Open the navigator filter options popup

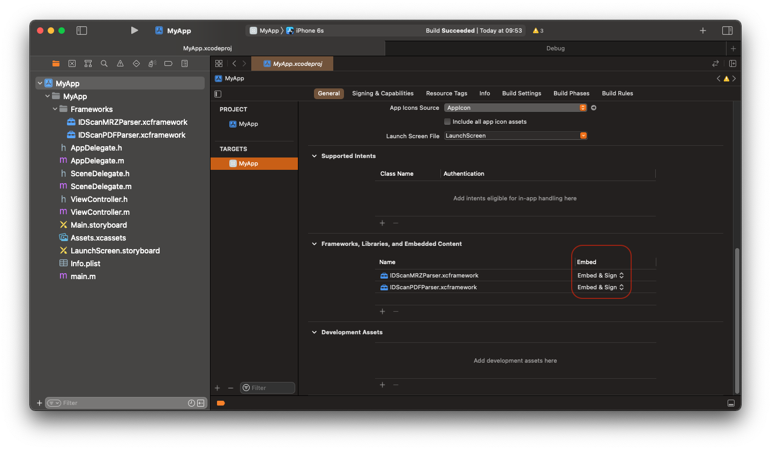click(x=54, y=403)
